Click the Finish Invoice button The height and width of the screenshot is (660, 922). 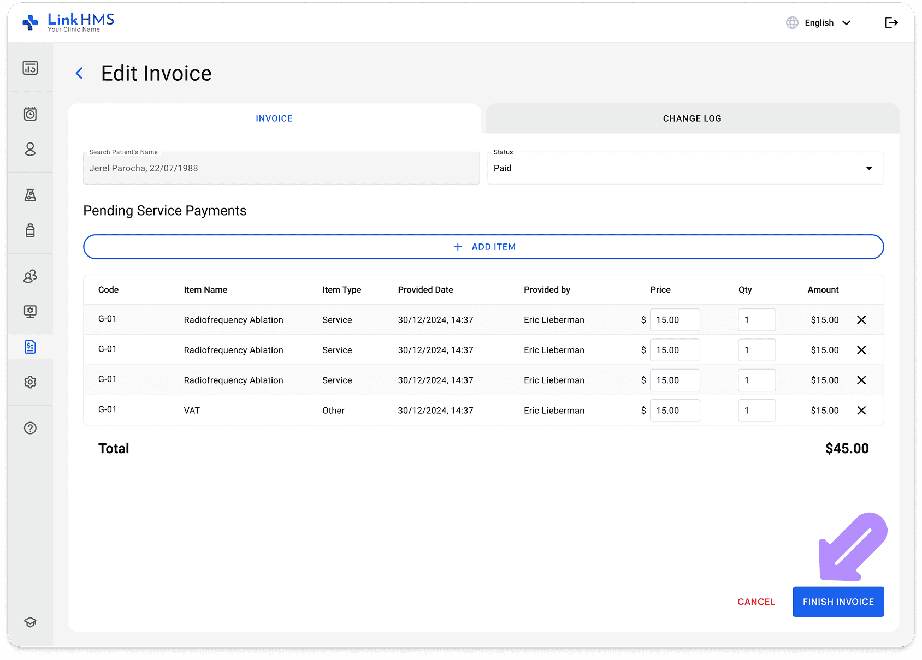838,601
